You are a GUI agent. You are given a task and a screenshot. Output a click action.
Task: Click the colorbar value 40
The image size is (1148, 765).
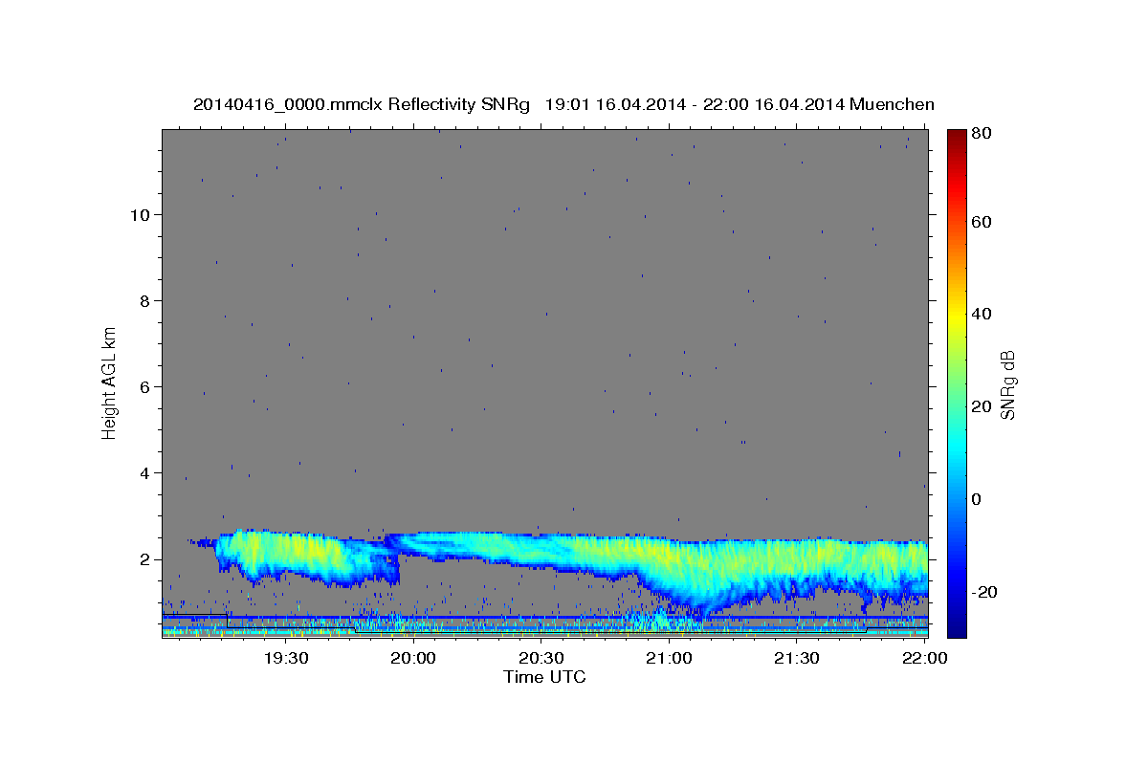click(982, 314)
